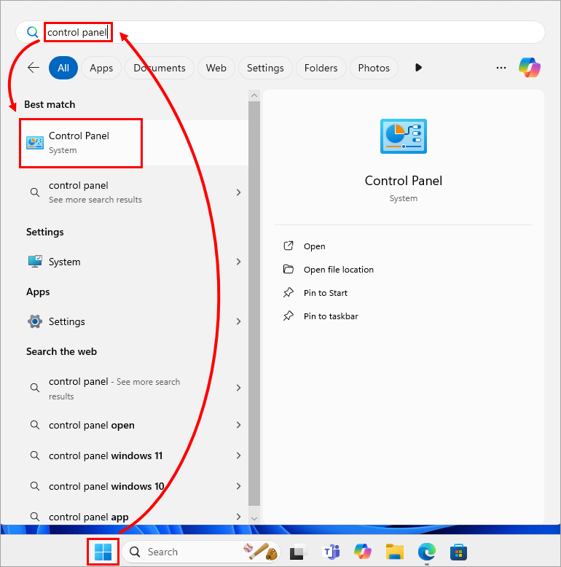Select the Documents filter tab

(159, 68)
